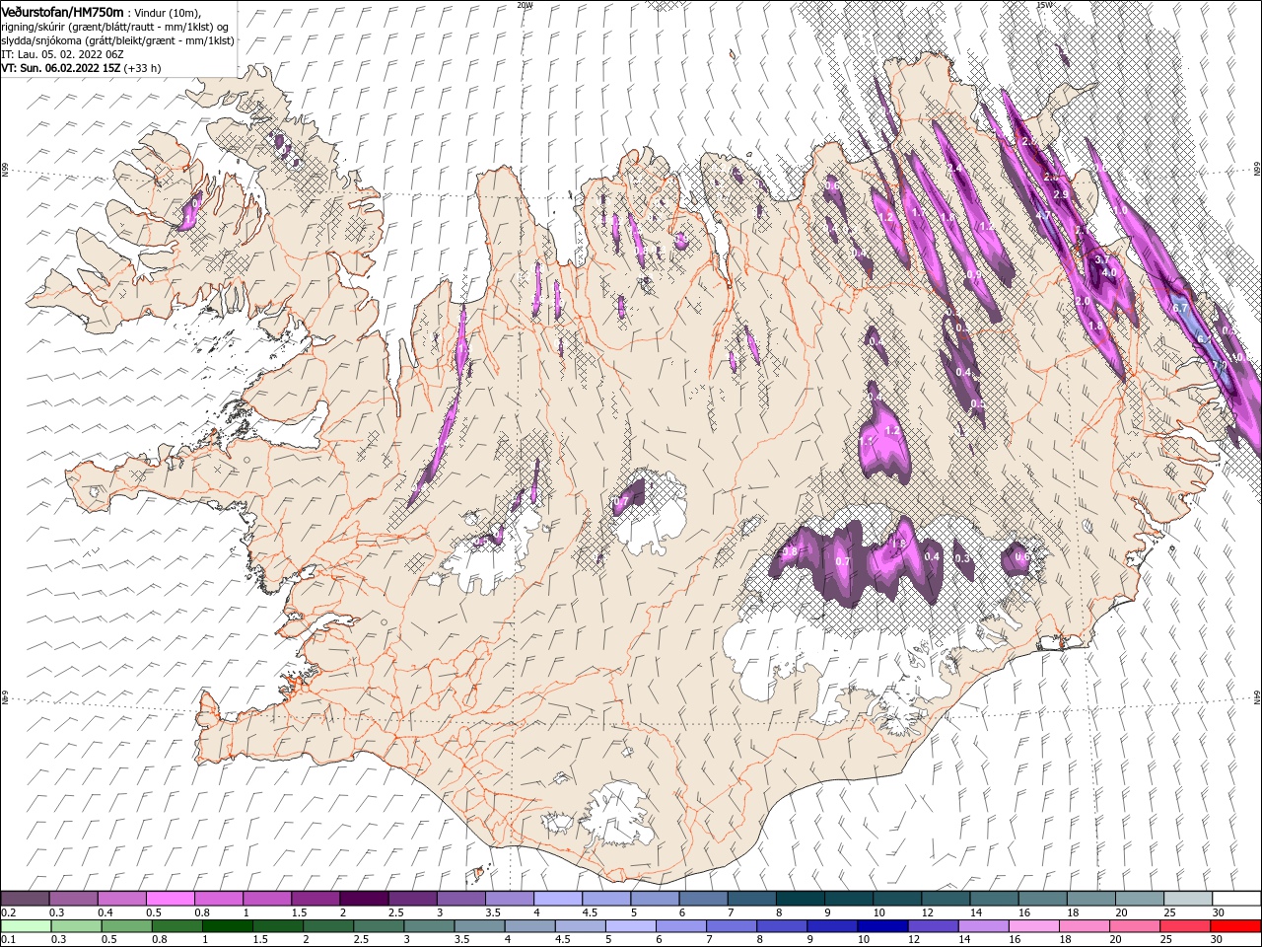Click the 2.0 snowfall value in the east

tap(1082, 301)
